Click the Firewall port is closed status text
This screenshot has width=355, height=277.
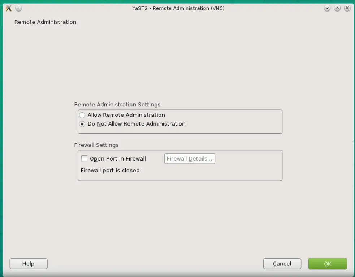(110, 170)
